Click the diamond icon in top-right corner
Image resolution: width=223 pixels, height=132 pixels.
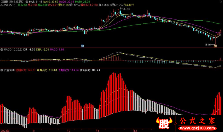pos(220,2)
